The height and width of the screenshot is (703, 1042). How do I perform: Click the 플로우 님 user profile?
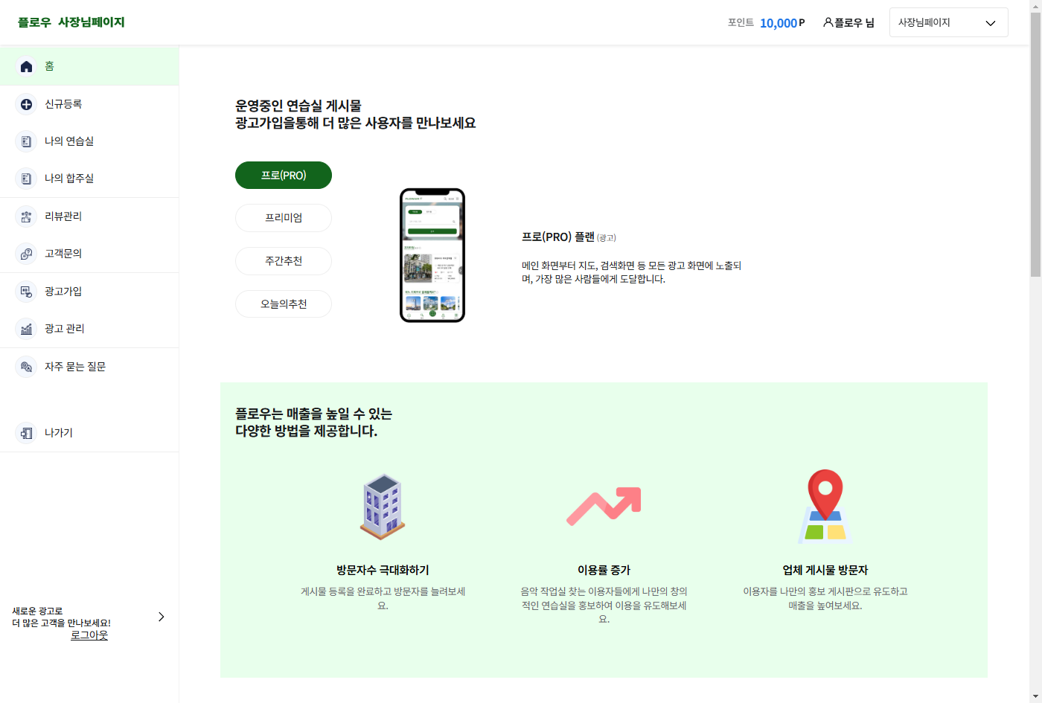click(x=848, y=22)
